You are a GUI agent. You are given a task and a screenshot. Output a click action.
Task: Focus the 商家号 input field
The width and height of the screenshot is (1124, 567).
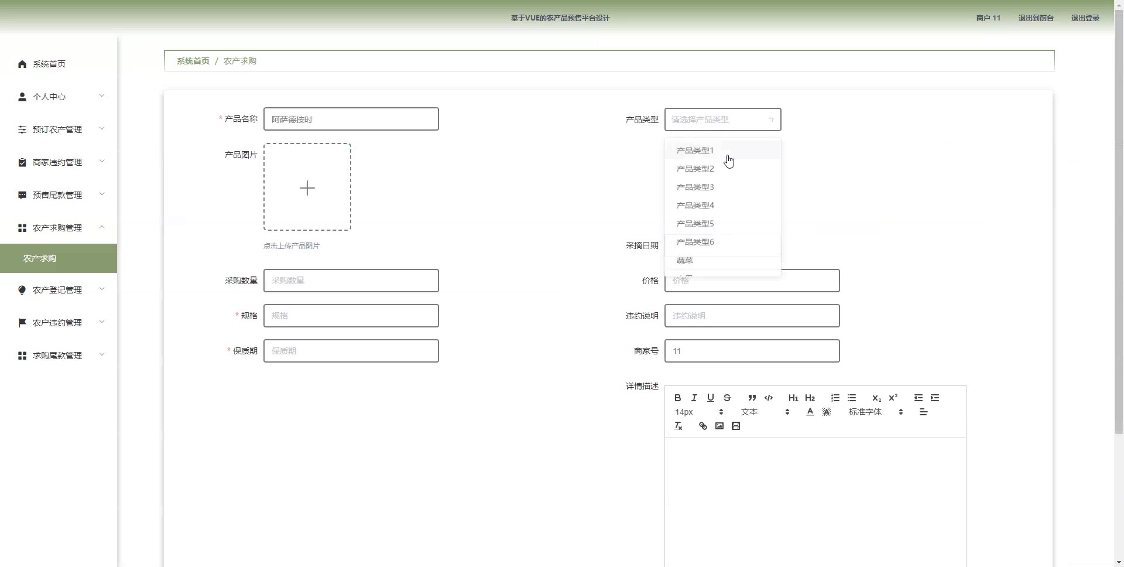tap(752, 351)
